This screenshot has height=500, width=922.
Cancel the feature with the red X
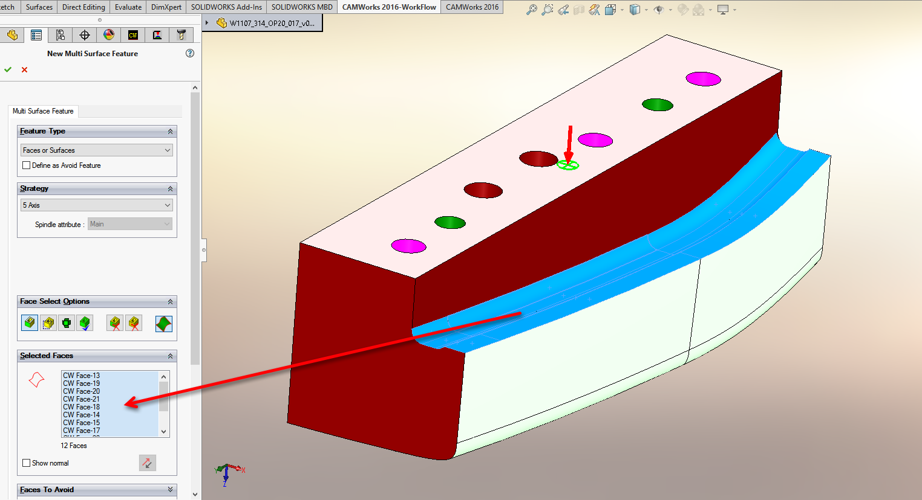pyautogui.click(x=25, y=69)
